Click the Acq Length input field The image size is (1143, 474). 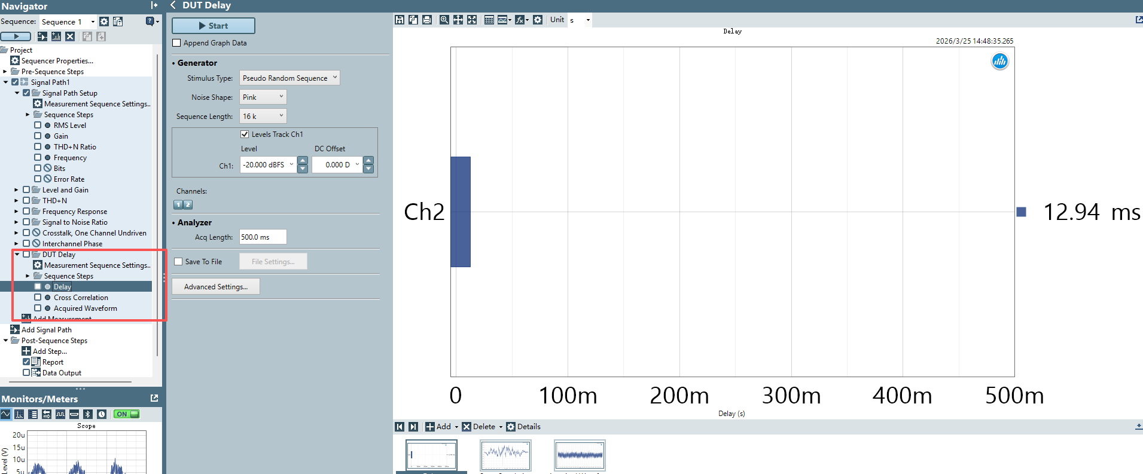coord(263,237)
